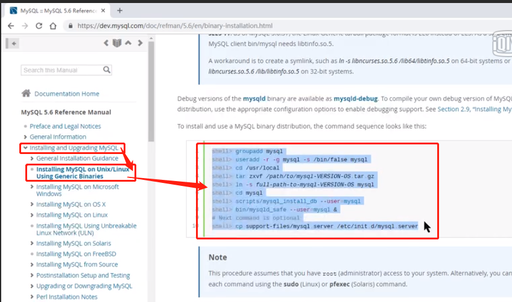Expand Installing MySQL on OS X arrow

click(x=32, y=205)
